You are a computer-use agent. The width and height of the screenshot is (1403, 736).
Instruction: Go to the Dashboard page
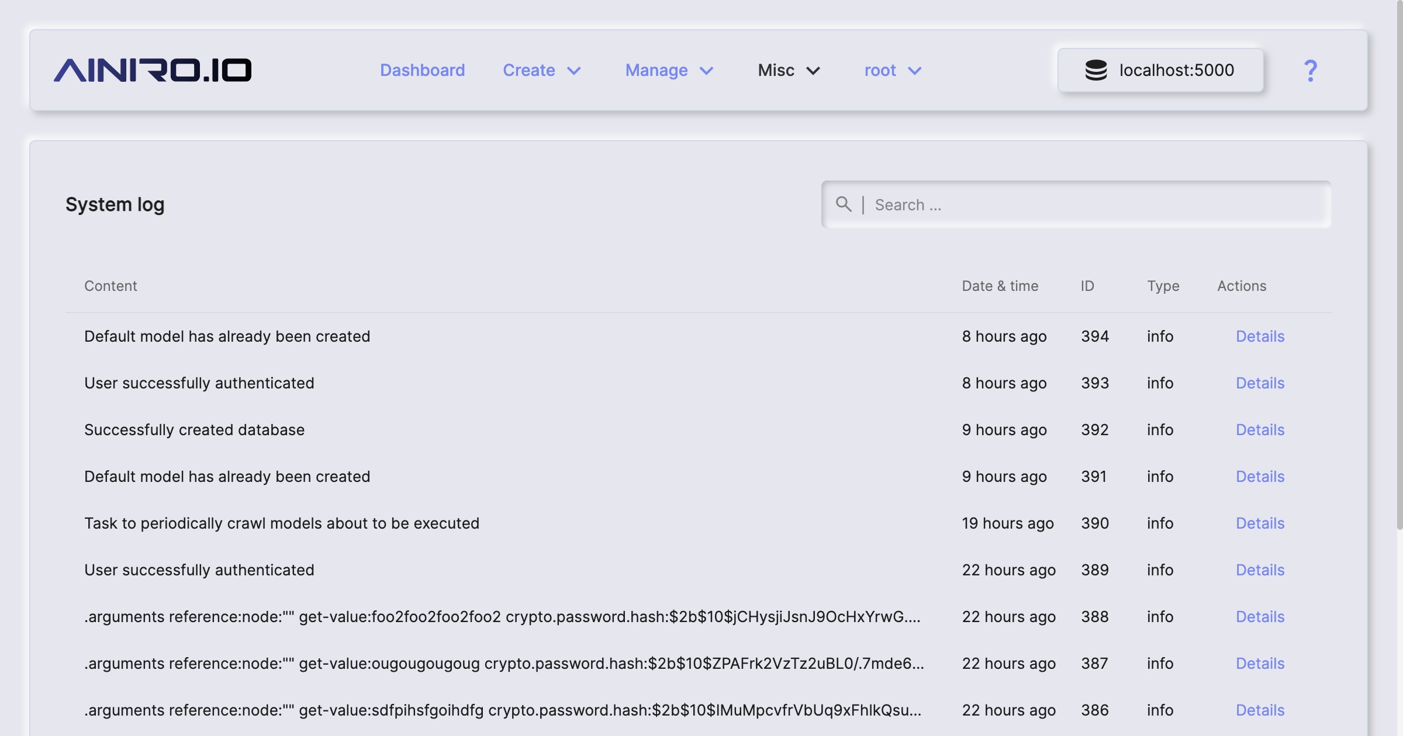coord(422,70)
